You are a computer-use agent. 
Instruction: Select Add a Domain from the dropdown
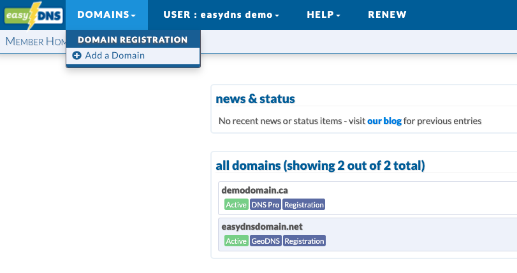coord(133,55)
